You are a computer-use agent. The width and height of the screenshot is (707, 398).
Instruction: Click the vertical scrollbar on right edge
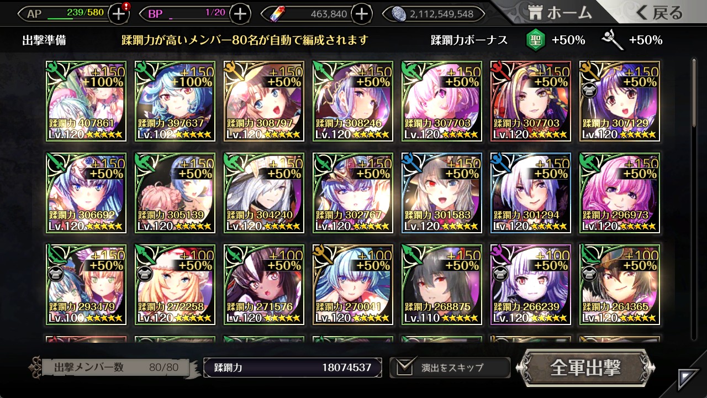[694, 199]
